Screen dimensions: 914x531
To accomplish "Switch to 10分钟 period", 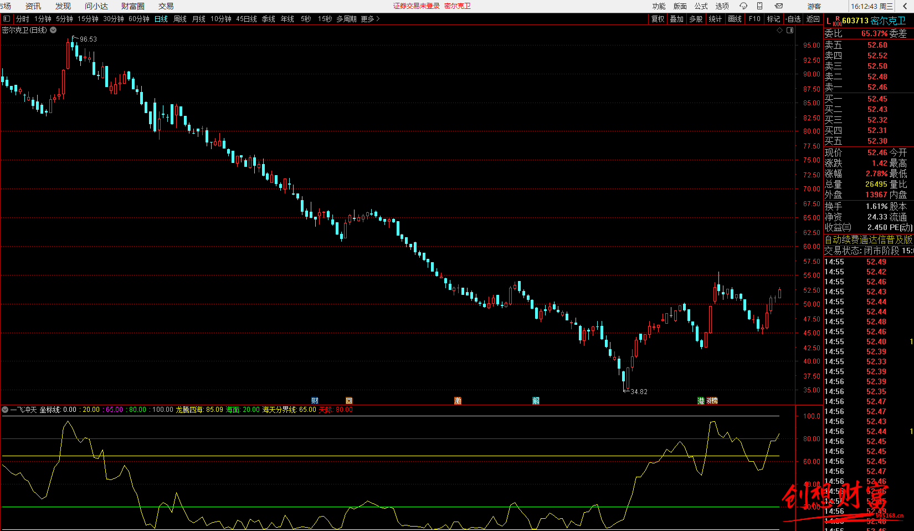I will (221, 19).
